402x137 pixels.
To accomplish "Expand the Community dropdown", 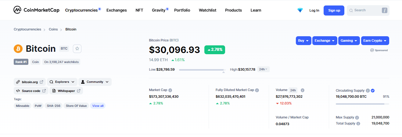I will (x=95, y=82).
